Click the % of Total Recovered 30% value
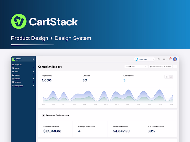The image size is (190, 142). (x=151, y=131)
